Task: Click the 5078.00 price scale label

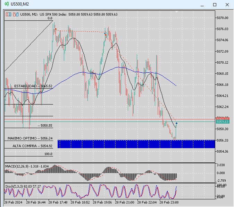Action: coord(222,18)
